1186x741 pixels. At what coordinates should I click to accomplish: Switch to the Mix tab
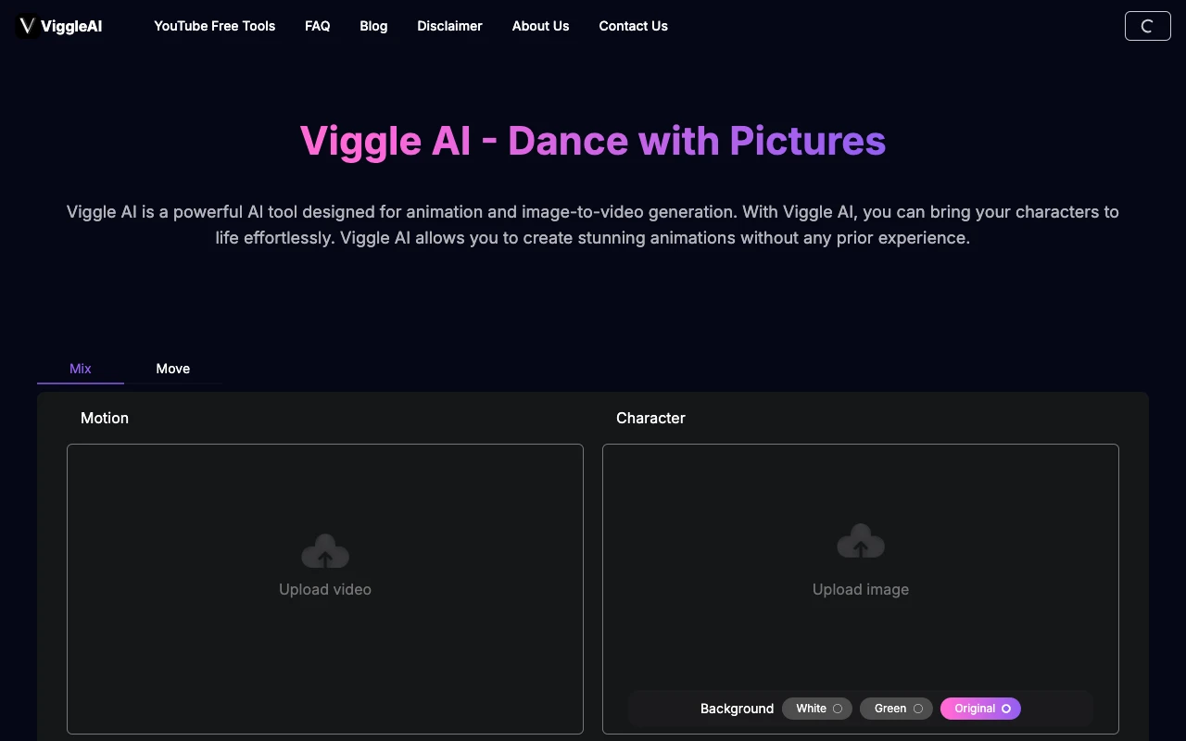[x=81, y=369]
